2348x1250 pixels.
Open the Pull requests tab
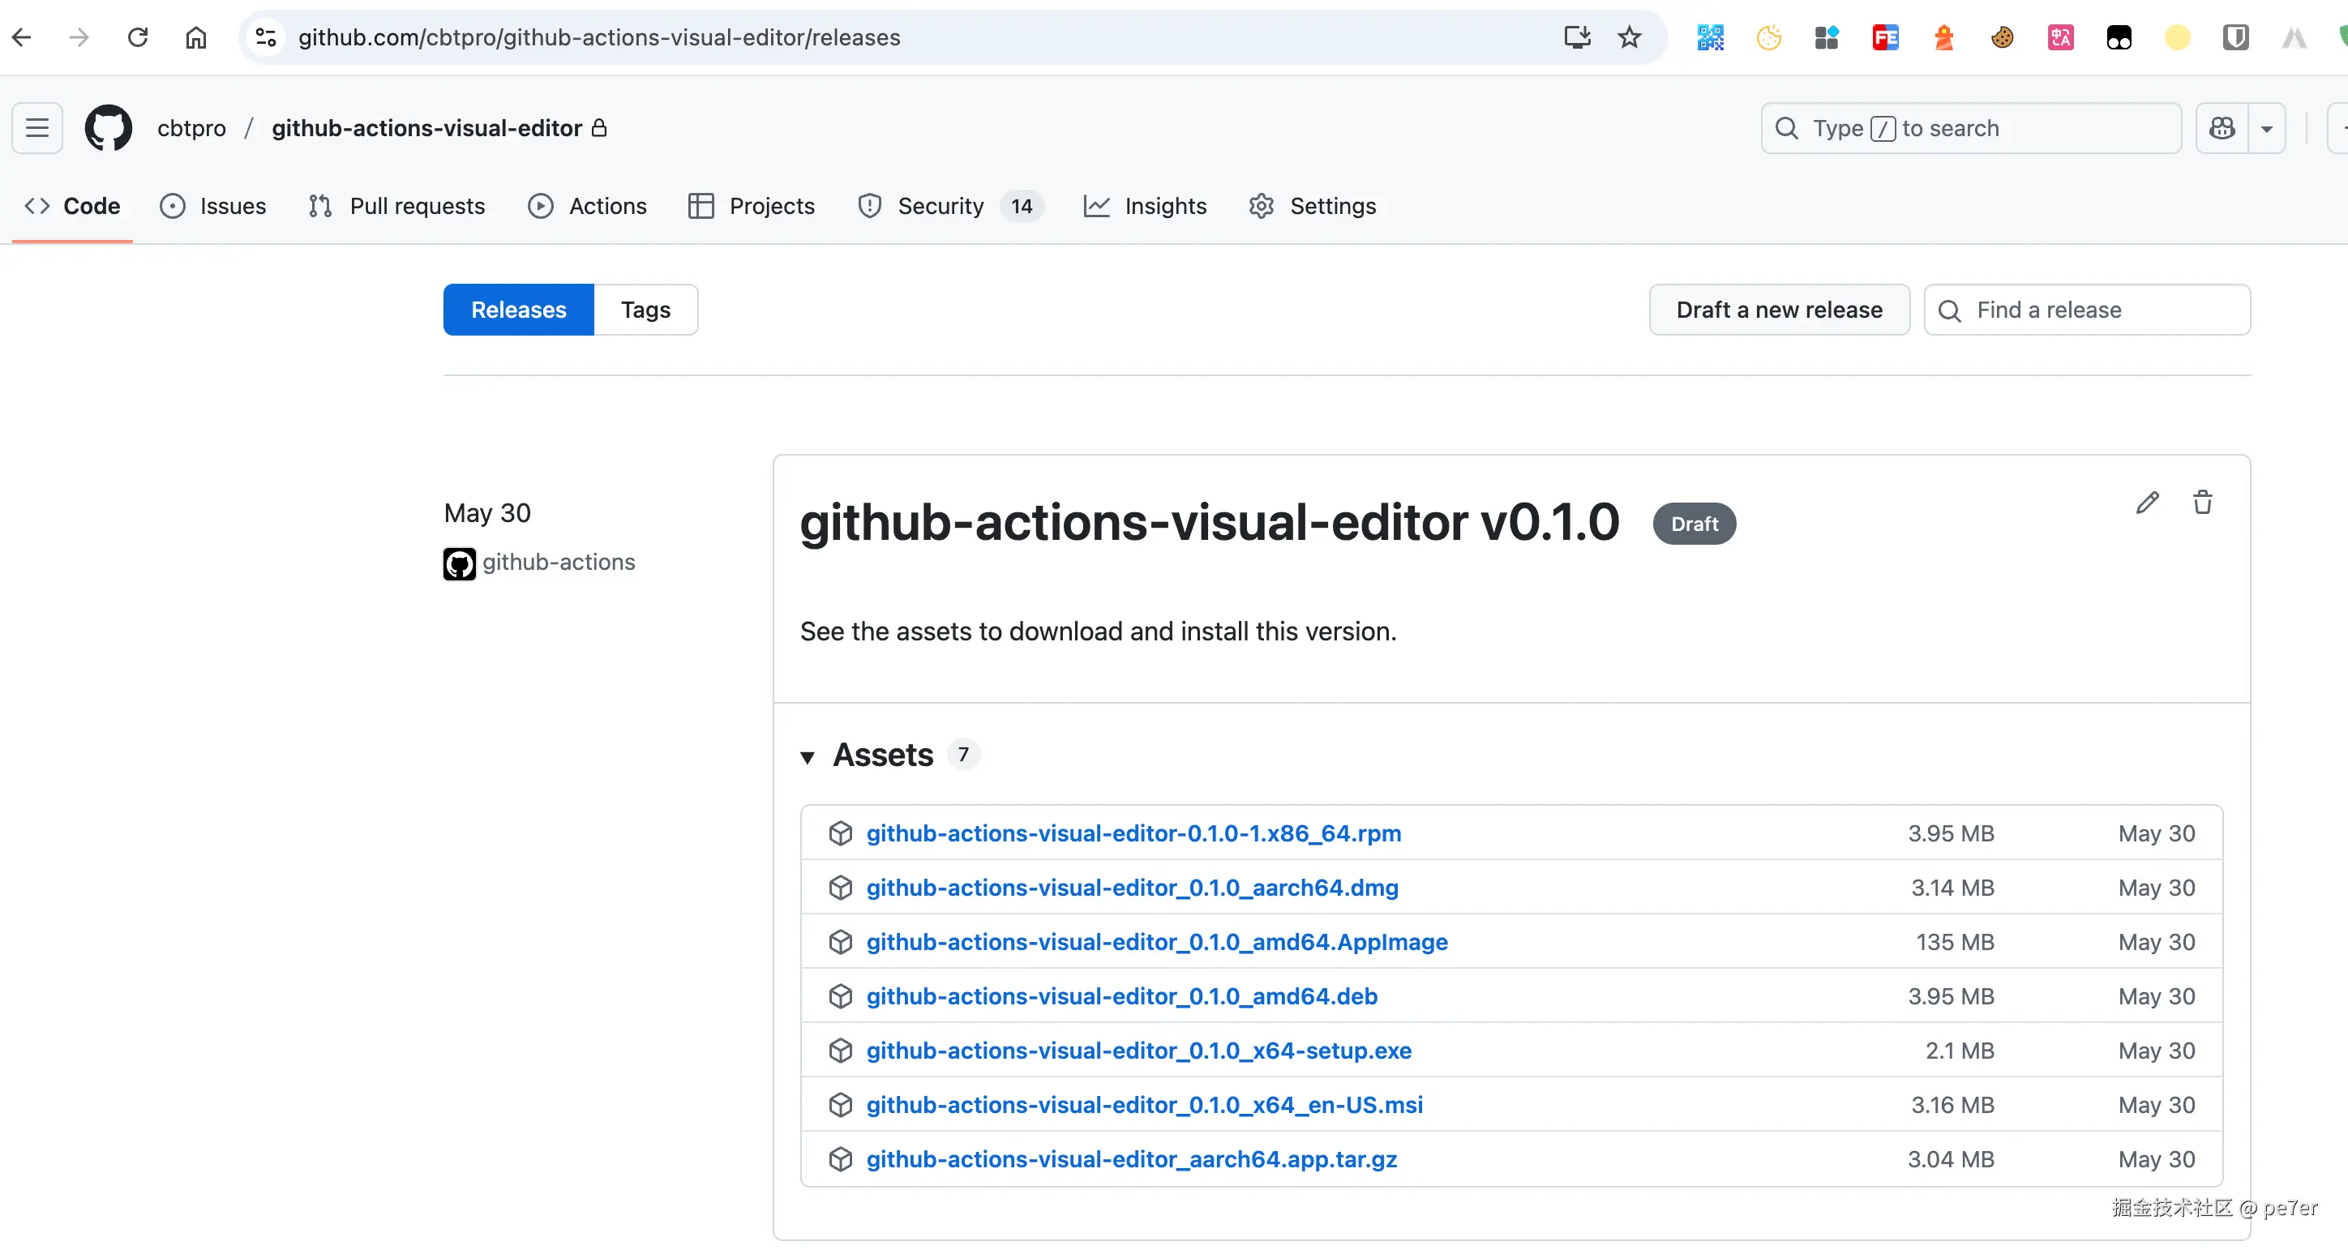coord(396,206)
